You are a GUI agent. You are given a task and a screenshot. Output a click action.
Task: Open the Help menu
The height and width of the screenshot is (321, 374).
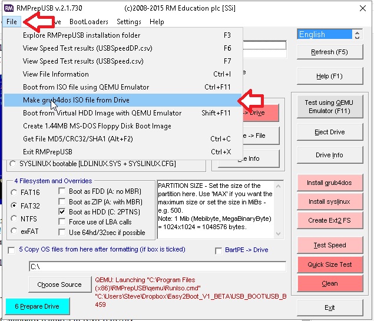pyautogui.click(x=157, y=22)
